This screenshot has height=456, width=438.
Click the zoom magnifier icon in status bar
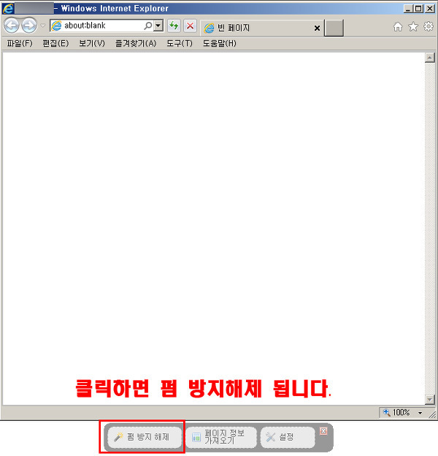(x=387, y=412)
